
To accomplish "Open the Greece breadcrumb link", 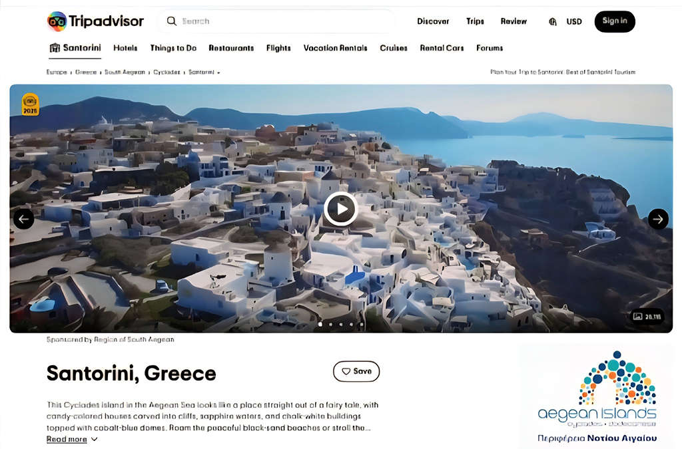I will pyautogui.click(x=86, y=72).
